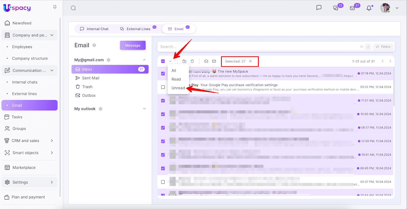Click the pin sidebar icon
407x209 pixels.
55,7
